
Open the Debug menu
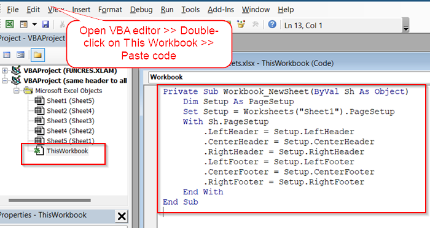pos(141,10)
